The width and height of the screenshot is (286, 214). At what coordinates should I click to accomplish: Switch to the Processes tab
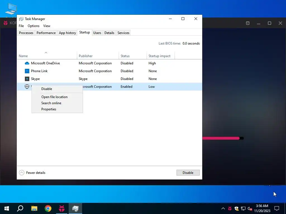(x=26, y=33)
